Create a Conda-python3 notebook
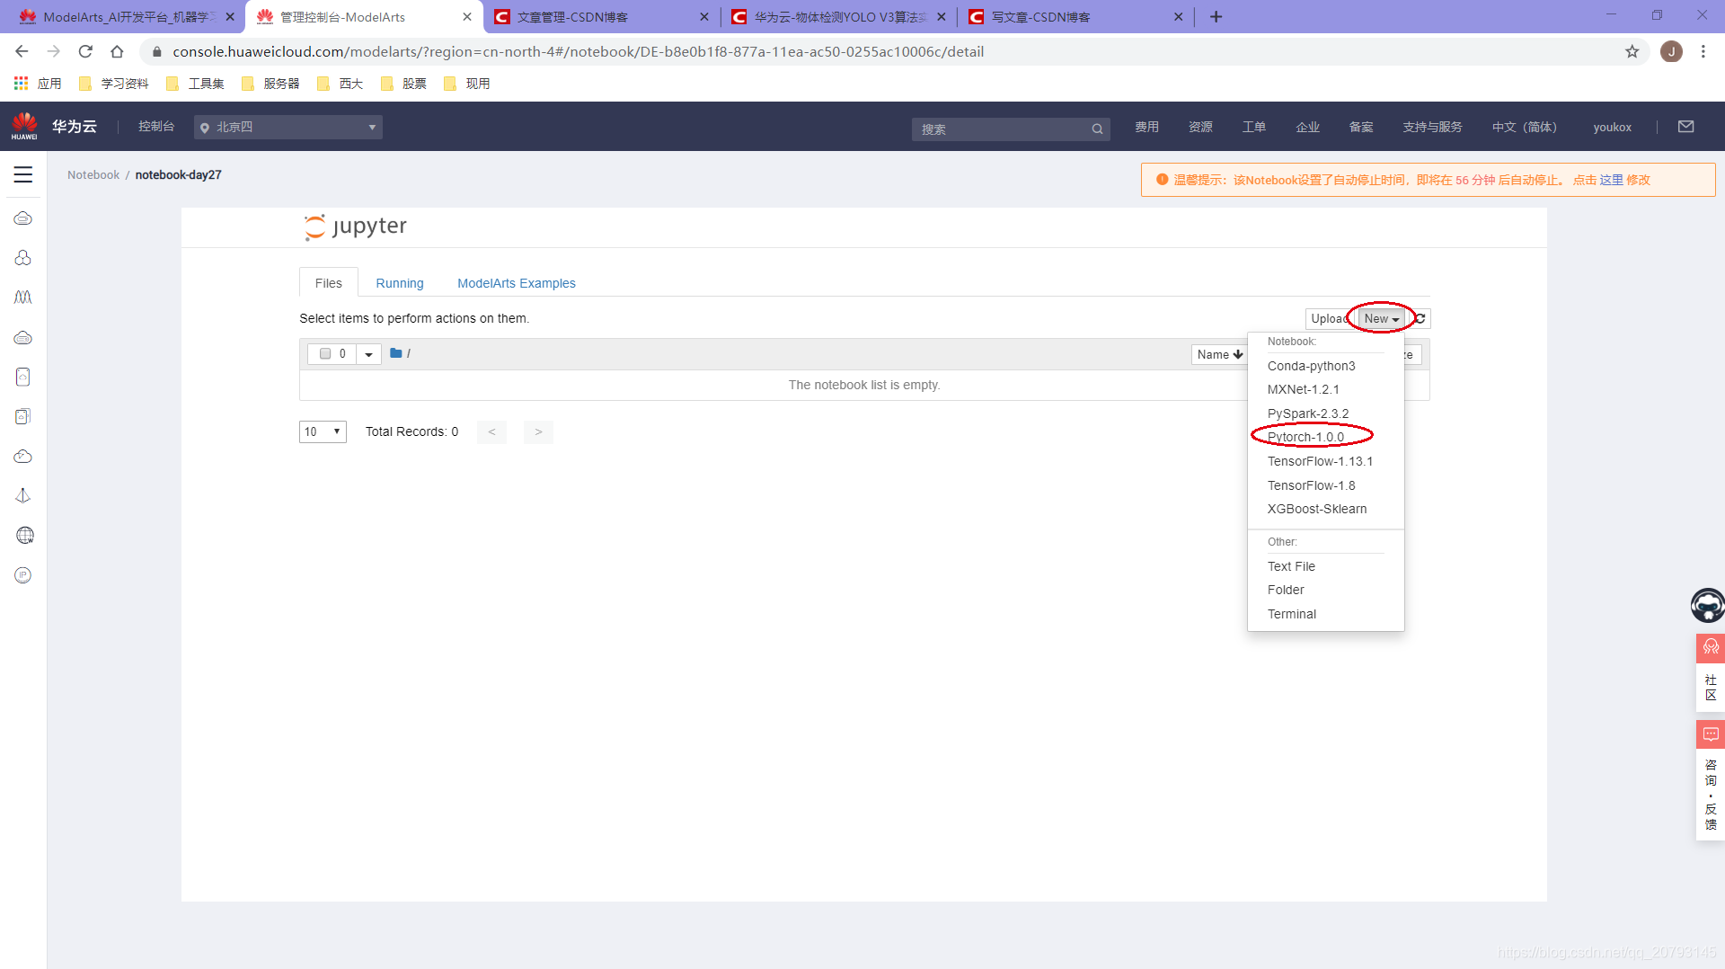This screenshot has height=969, width=1725. [x=1311, y=366]
